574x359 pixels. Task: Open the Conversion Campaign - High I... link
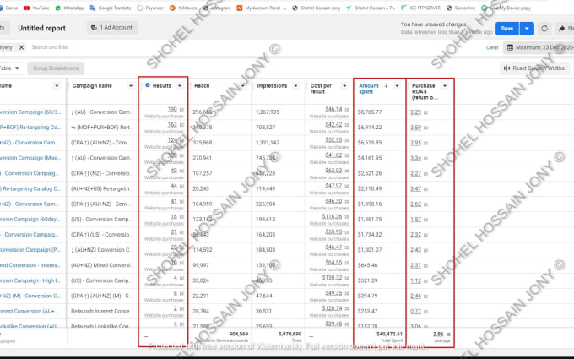(x=30, y=280)
